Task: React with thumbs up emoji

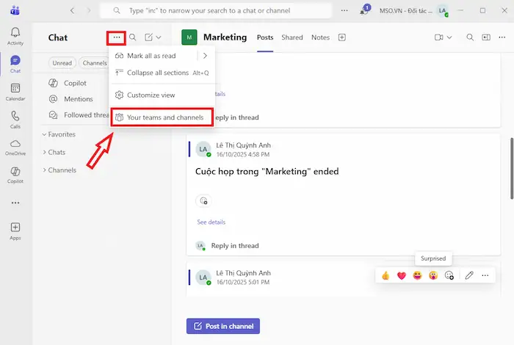Action: pos(385,275)
